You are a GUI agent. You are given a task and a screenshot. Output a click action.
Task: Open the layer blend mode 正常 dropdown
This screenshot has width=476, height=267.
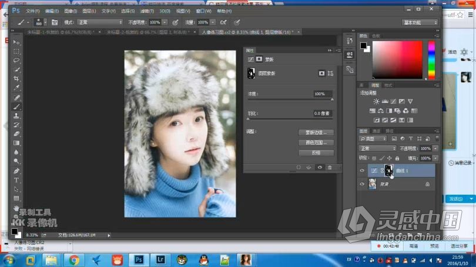[377, 149]
